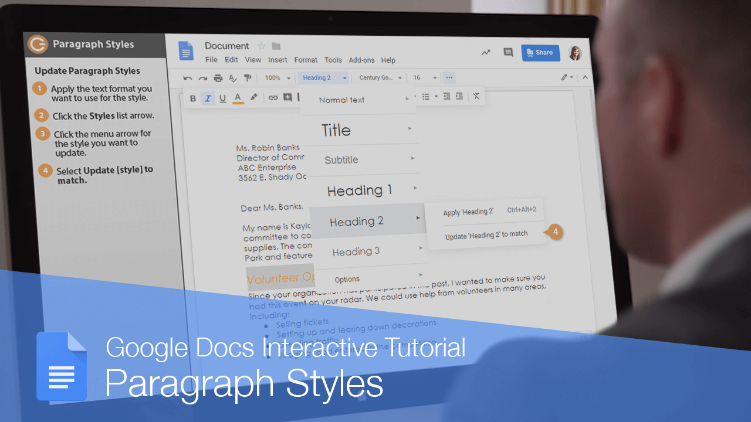The width and height of the screenshot is (751, 422).
Task: Toggle underline formatting
Action: (x=222, y=98)
